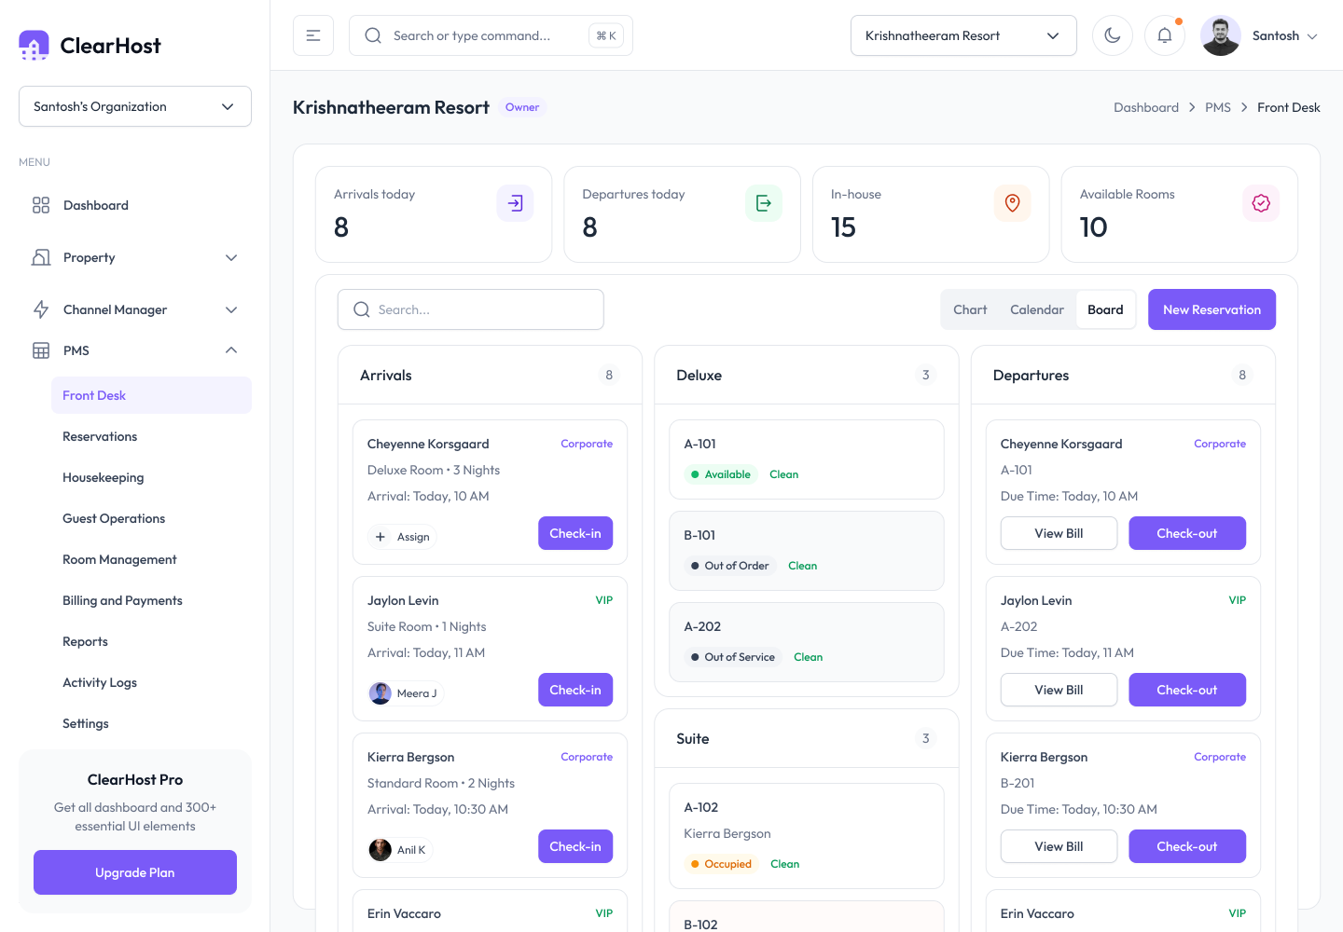
Task: Click Anil K's avatar on Kierra Bergson arrival
Action: pos(381,850)
